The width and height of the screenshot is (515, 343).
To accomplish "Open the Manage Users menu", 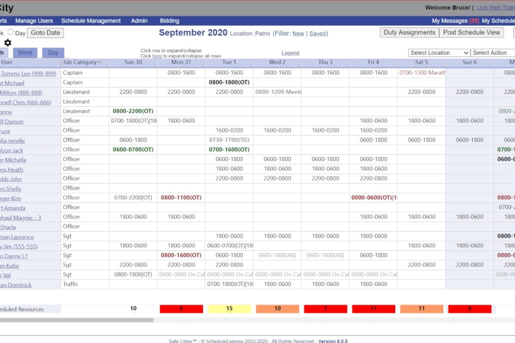I will pyautogui.click(x=34, y=21).
